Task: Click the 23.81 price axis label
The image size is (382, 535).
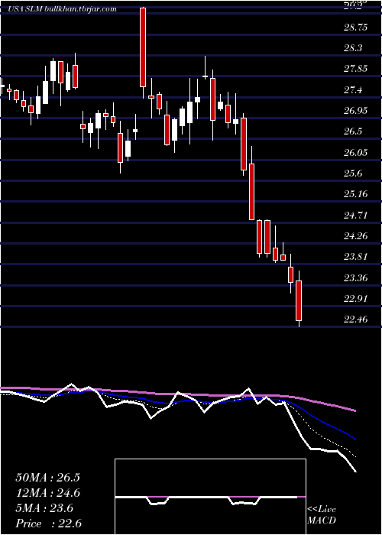Action: tap(356, 257)
